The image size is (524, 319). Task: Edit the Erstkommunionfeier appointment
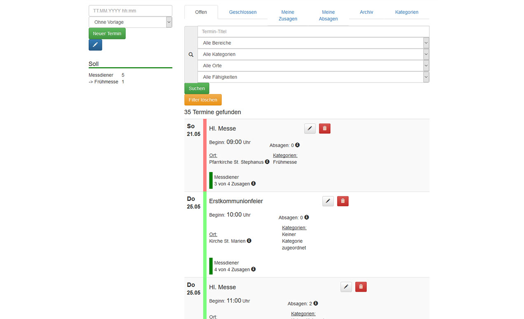328,201
